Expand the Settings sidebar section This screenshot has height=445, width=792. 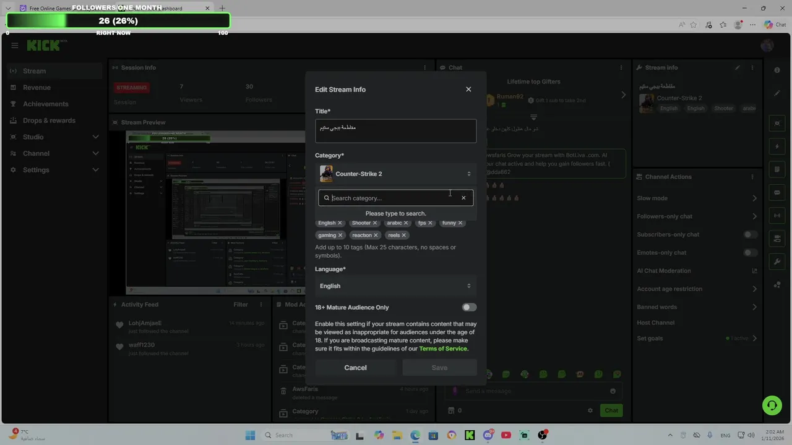pos(54,170)
